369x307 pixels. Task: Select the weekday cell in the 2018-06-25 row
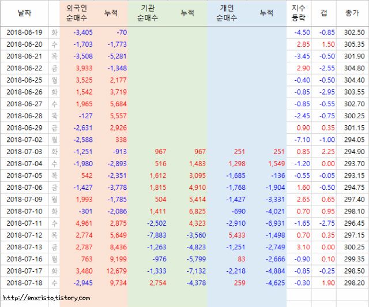pyautogui.click(x=54, y=80)
